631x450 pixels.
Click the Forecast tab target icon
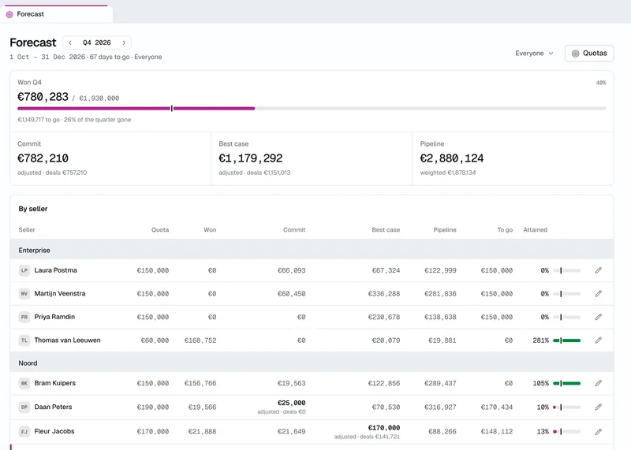(9, 14)
